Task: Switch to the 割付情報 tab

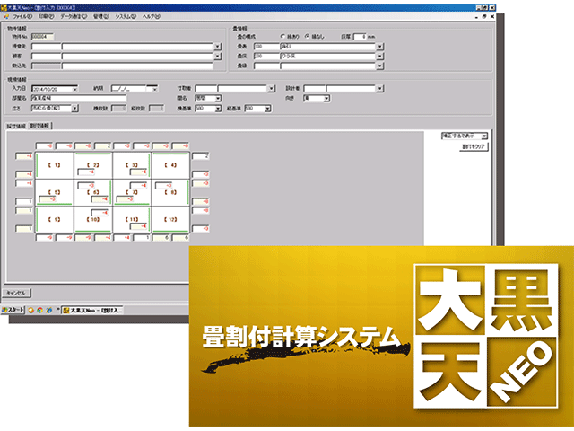Action: point(39,126)
